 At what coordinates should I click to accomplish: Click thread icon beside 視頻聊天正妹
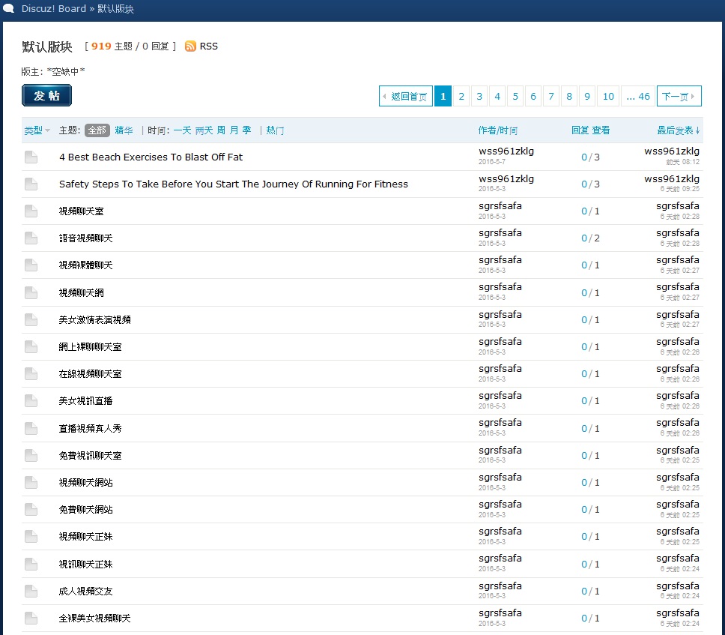point(31,537)
